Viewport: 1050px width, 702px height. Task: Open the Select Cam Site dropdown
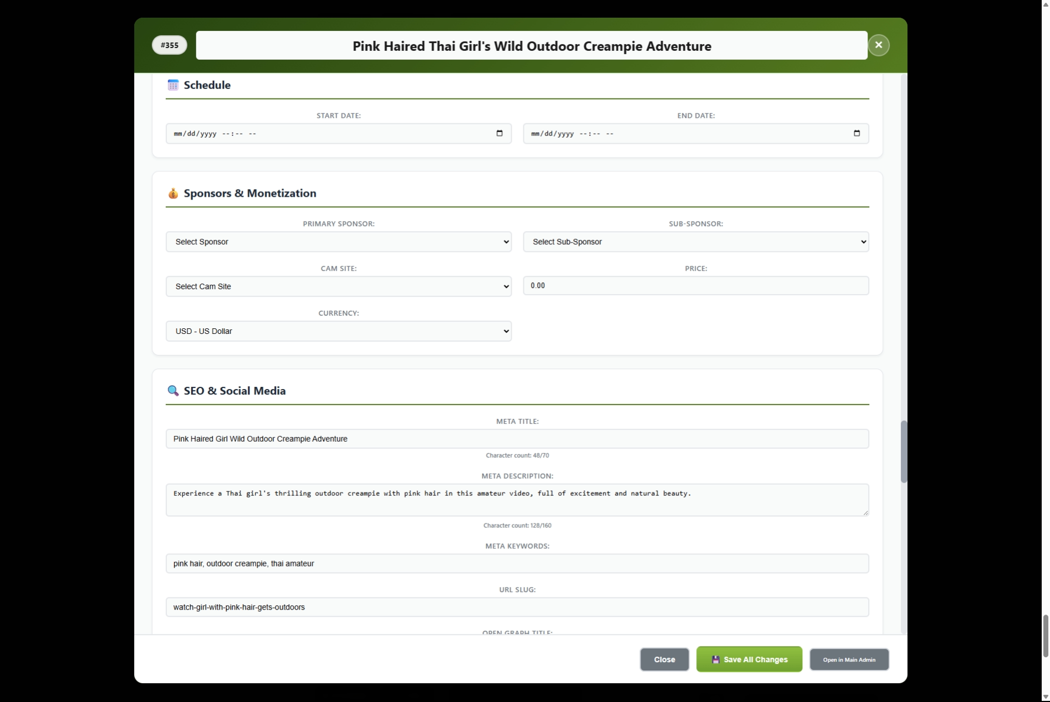click(338, 286)
